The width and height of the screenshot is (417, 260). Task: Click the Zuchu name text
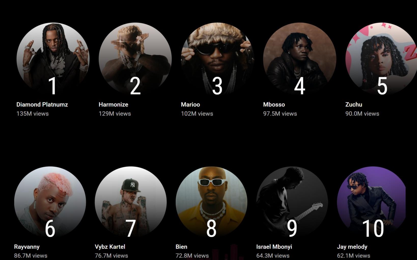click(x=354, y=104)
